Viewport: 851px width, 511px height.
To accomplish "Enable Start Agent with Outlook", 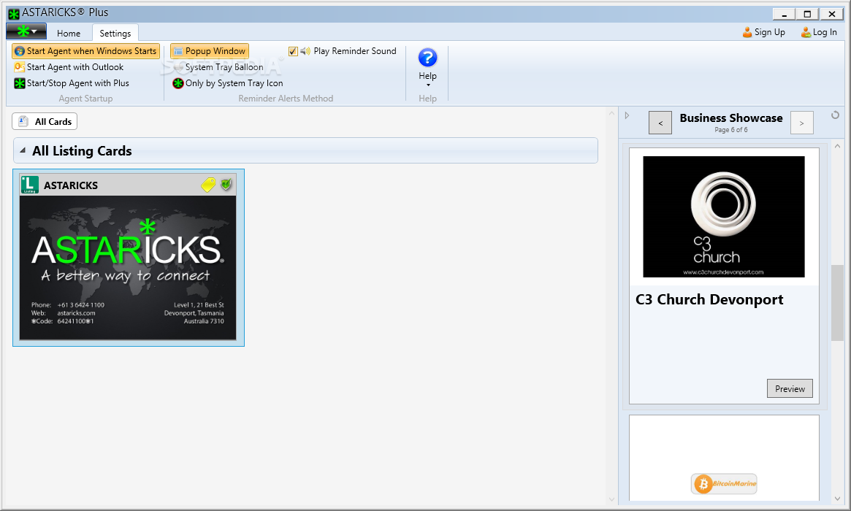I will (69, 67).
